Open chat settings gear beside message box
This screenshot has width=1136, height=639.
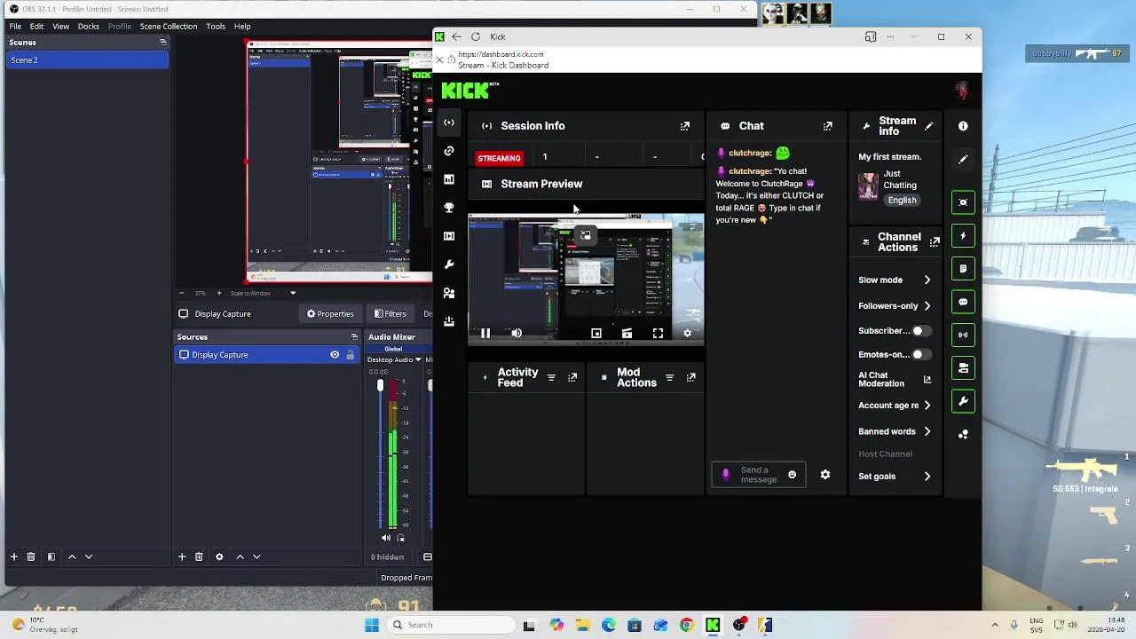tap(825, 475)
